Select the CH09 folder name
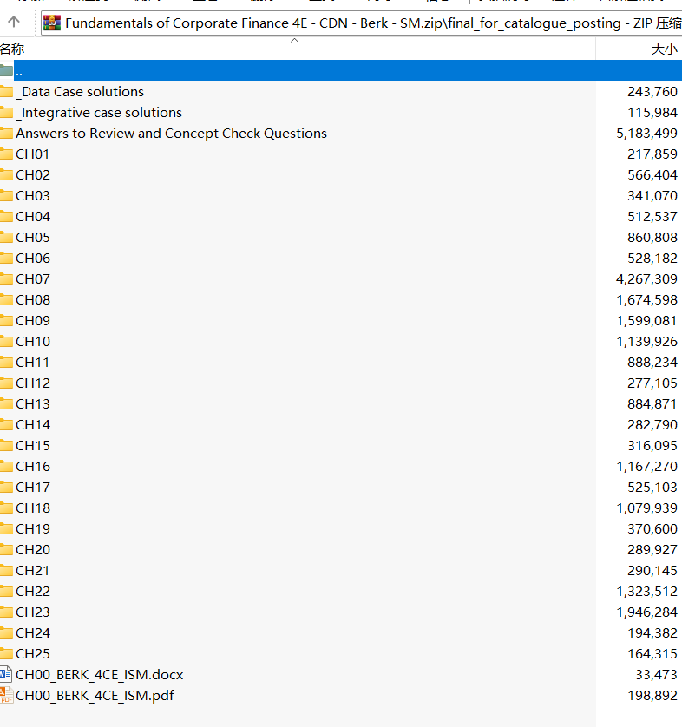Image resolution: width=682 pixels, height=727 pixels. tap(33, 321)
